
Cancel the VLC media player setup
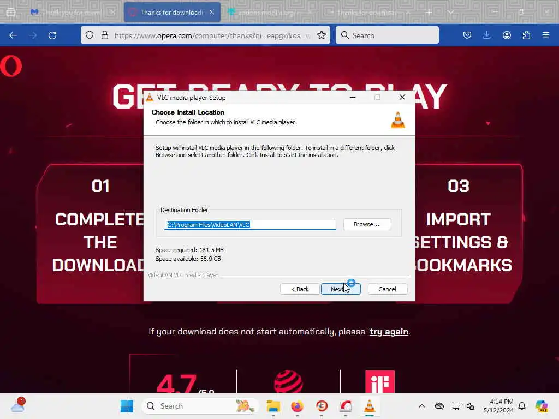pos(387,289)
